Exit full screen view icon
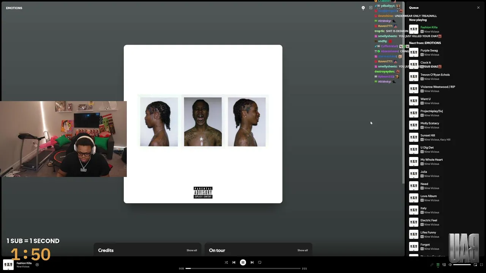The height and width of the screenshot is (273, 486). [481, 265]
